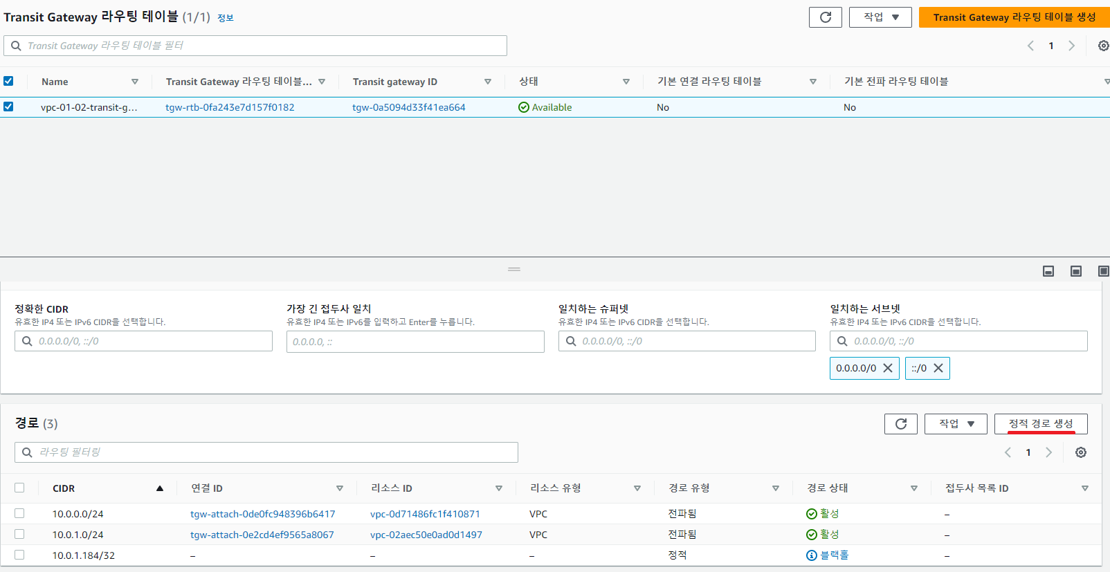Image resolution: width=1110 pixels, height=572 pixels.
Task: Open the routes 작업 actions dropdown
Action: coord(956,424)
